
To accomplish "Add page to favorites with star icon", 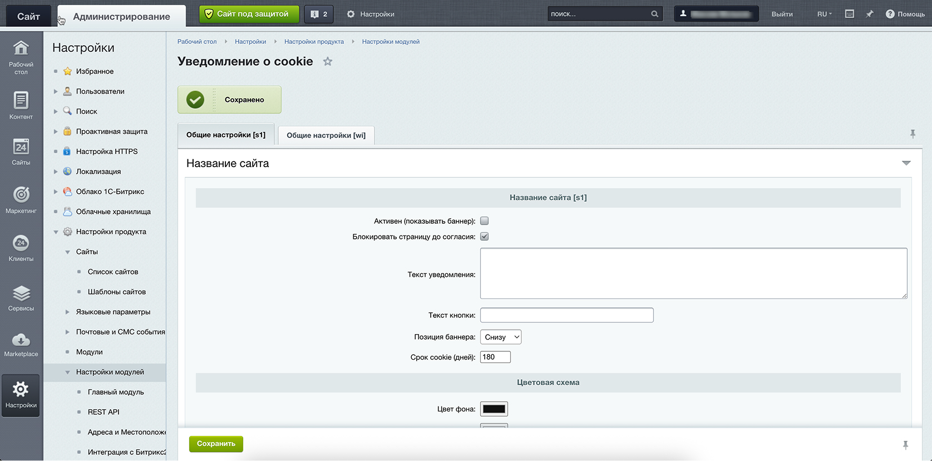I will coord(328,62).
